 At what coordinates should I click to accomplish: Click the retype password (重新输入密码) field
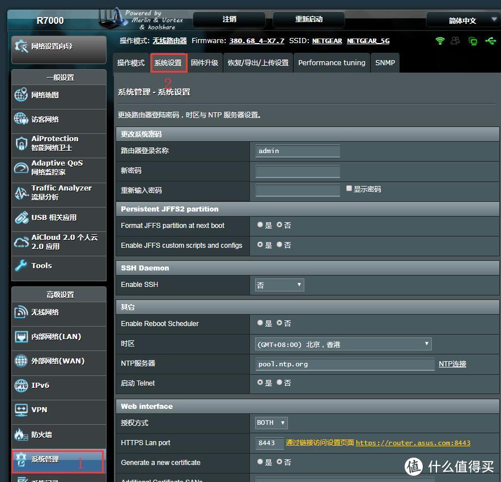(x=298, y=190)
